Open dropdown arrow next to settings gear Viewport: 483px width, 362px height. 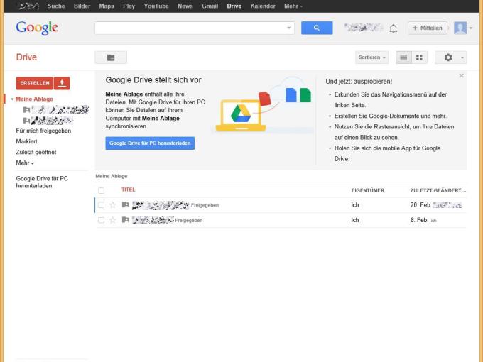pos(462,57)
